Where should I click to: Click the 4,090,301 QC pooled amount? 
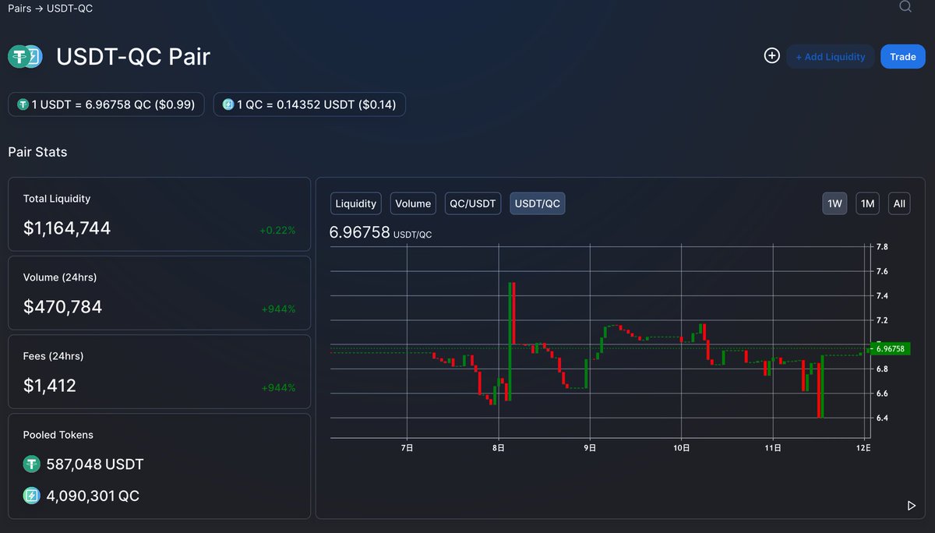pos(93,496)
